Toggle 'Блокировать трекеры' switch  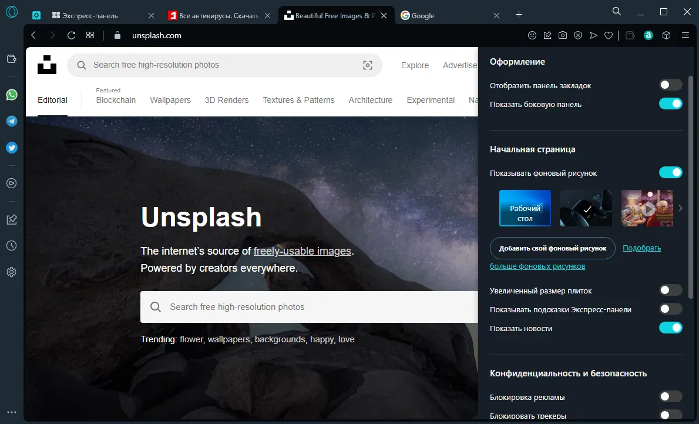coord(670,415)
